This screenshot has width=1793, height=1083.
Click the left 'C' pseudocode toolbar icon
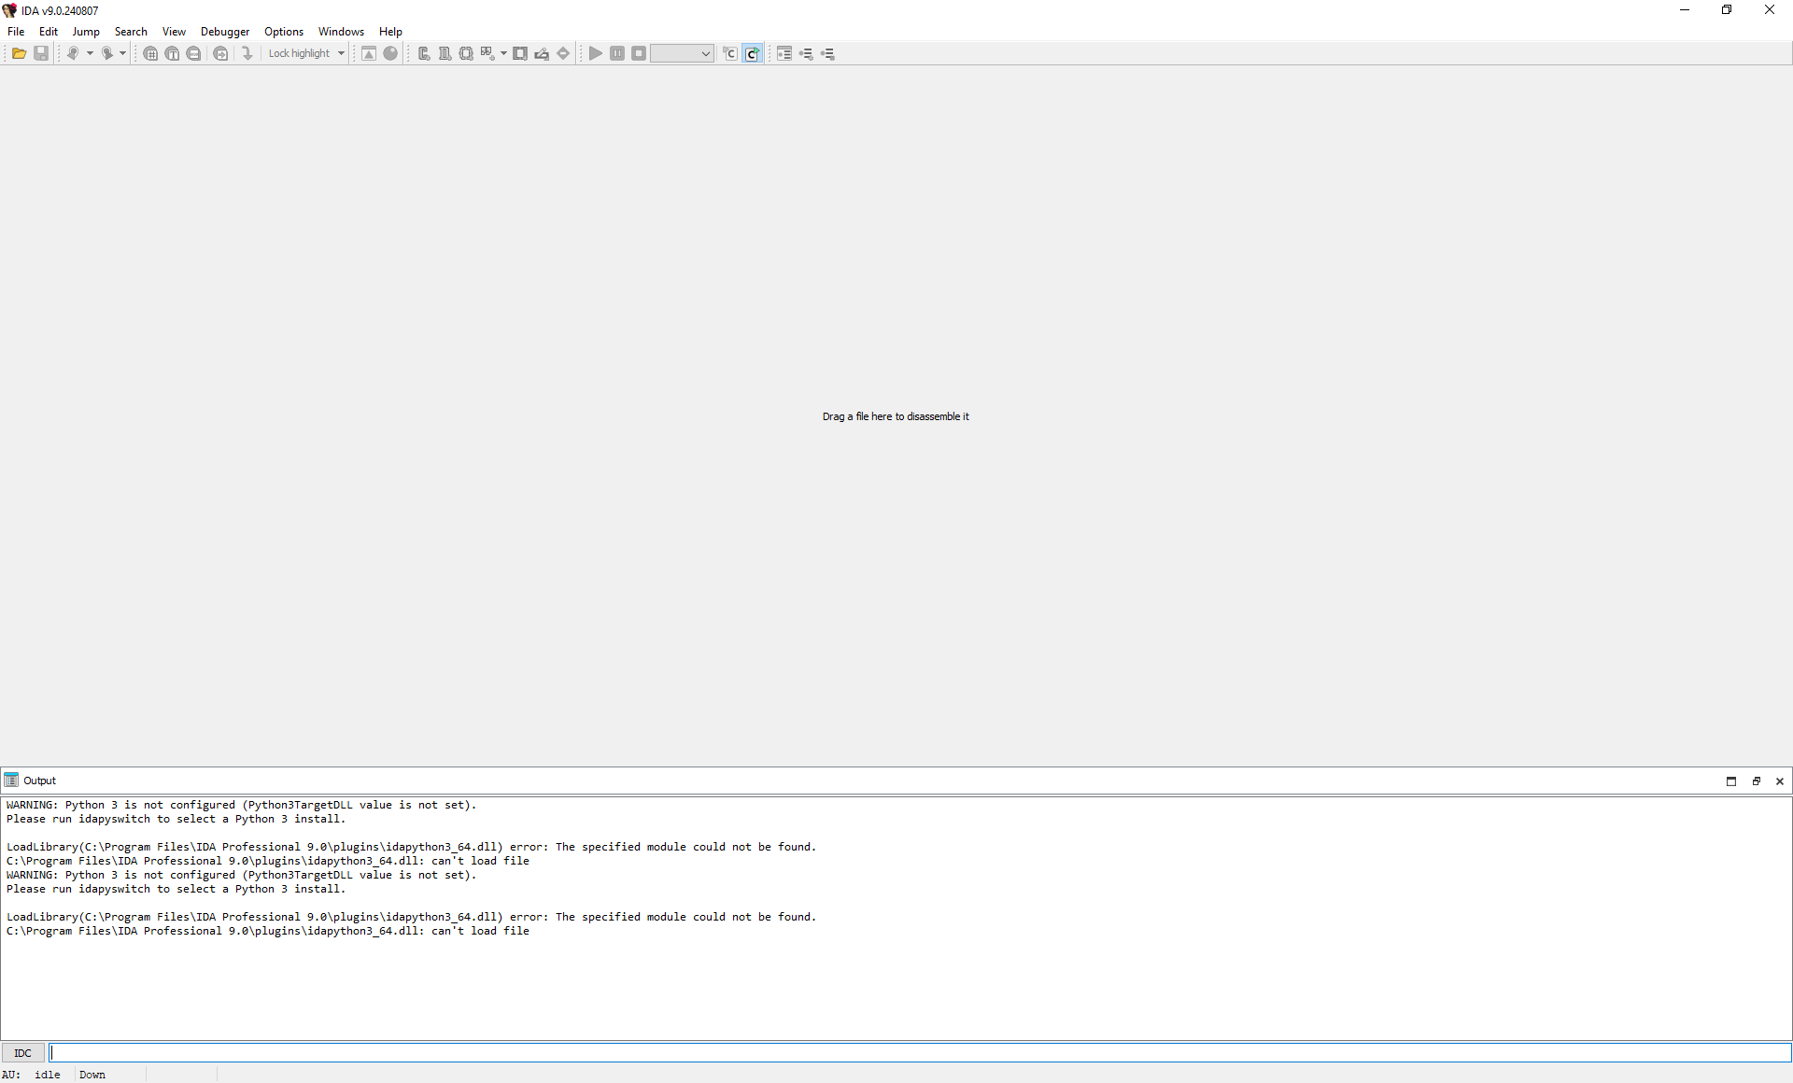[x=730, y=53]
